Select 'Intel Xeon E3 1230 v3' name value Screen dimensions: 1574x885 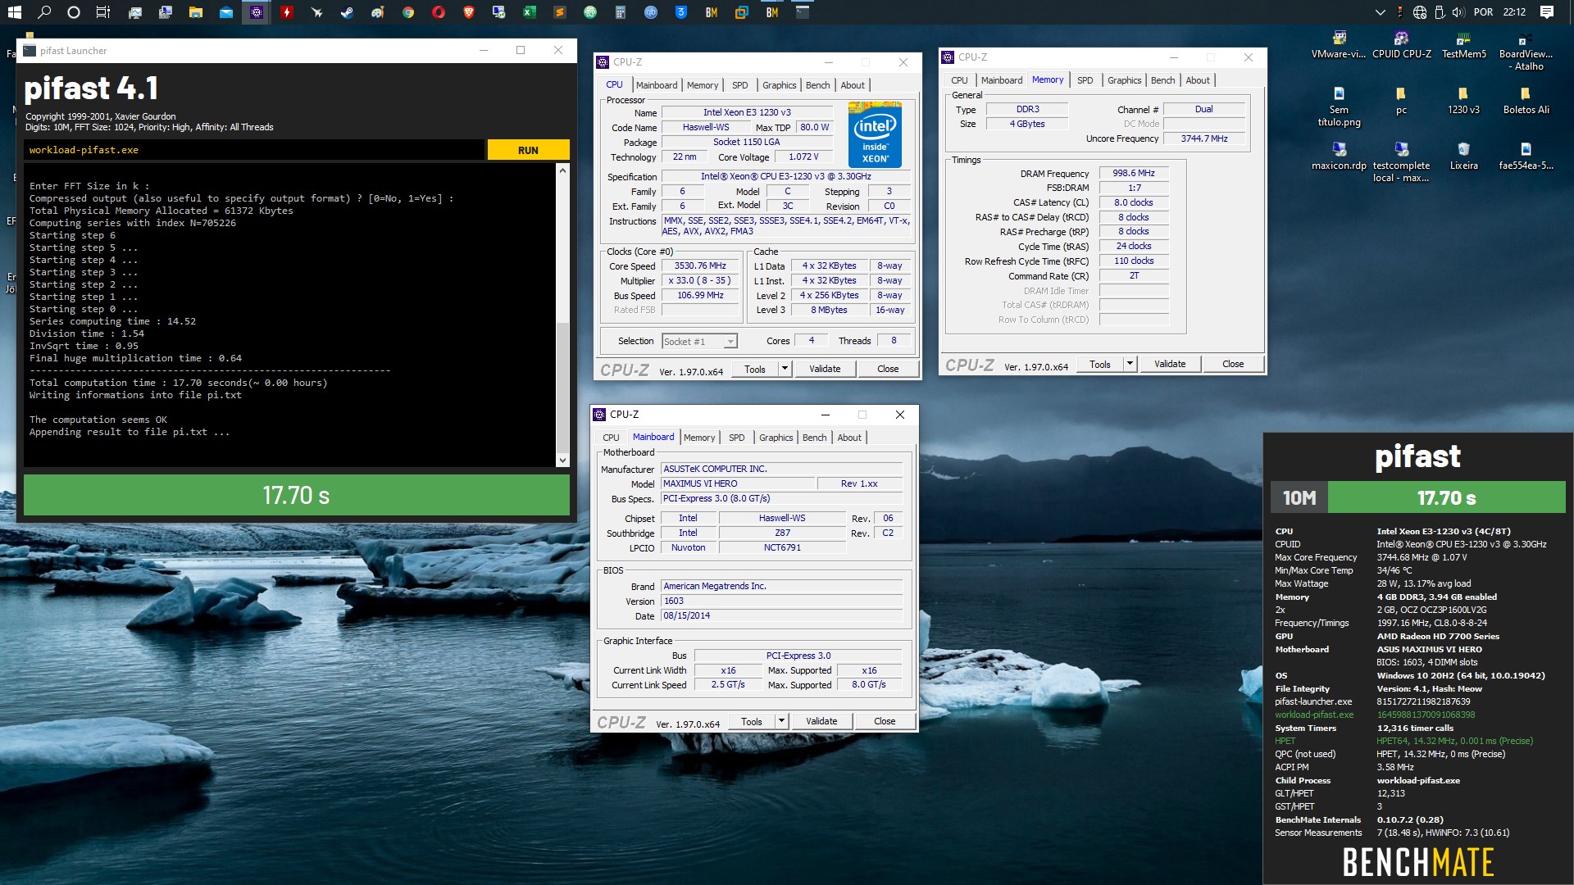747,112
